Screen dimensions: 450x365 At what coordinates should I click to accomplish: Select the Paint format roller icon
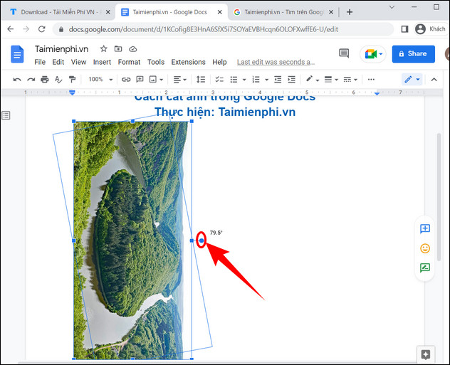[x=73, y=80]
